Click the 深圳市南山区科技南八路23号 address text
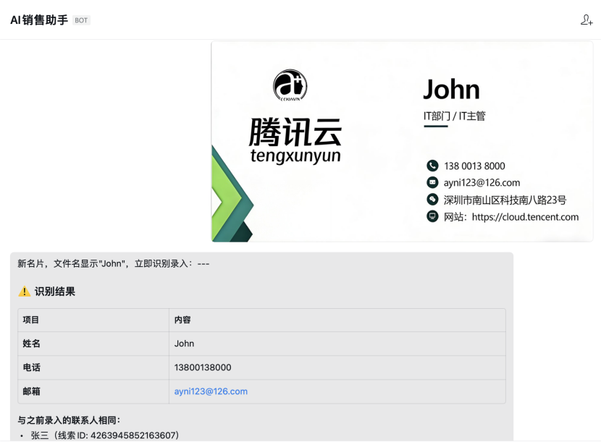This screenshot has height=447, width=601. (505, 200)
